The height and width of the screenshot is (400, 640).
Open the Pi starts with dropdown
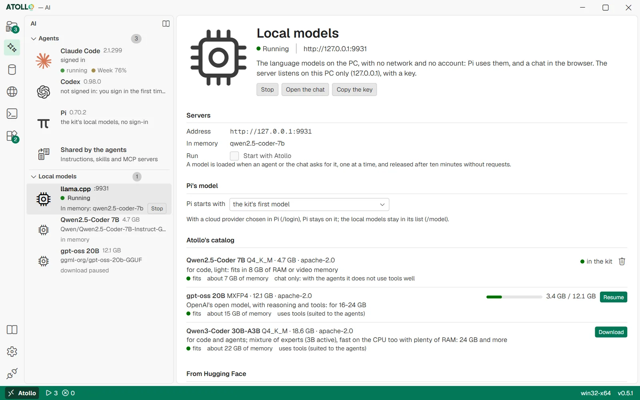[309, 204]
